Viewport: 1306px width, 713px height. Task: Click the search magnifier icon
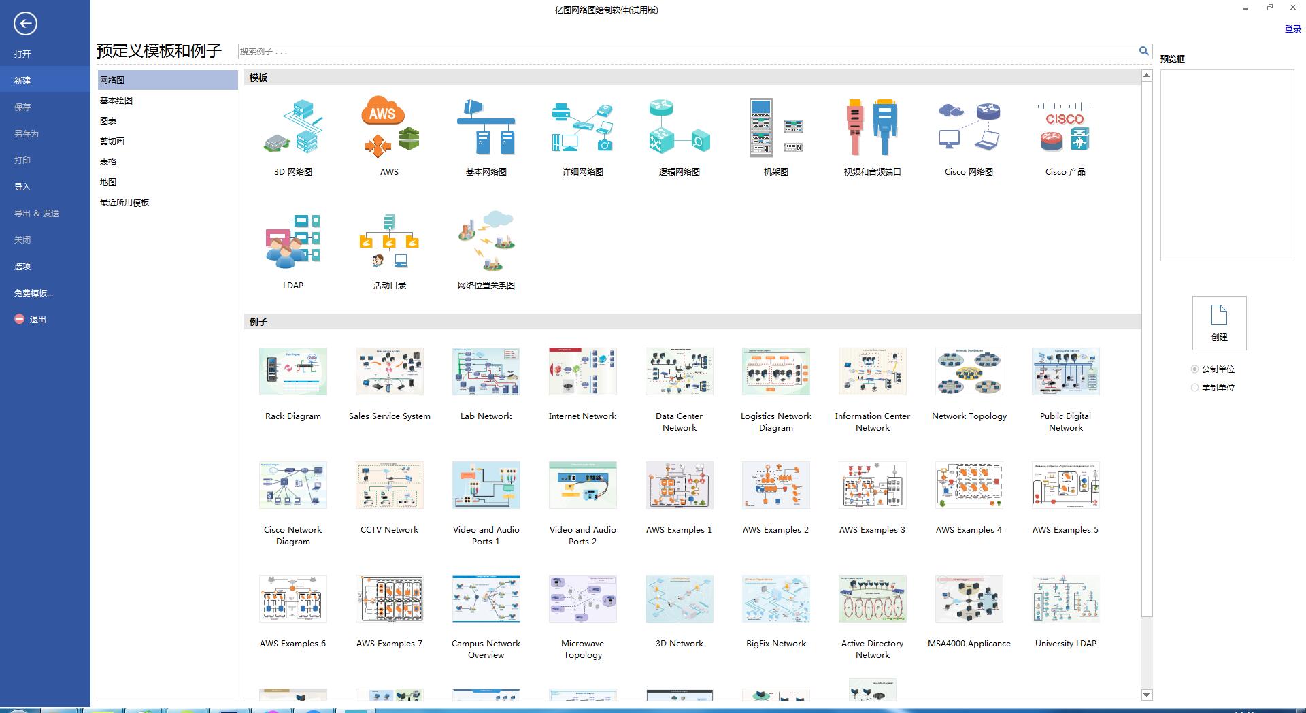pos(1143,51)
